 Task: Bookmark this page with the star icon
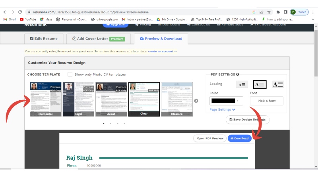click(269, 12)
